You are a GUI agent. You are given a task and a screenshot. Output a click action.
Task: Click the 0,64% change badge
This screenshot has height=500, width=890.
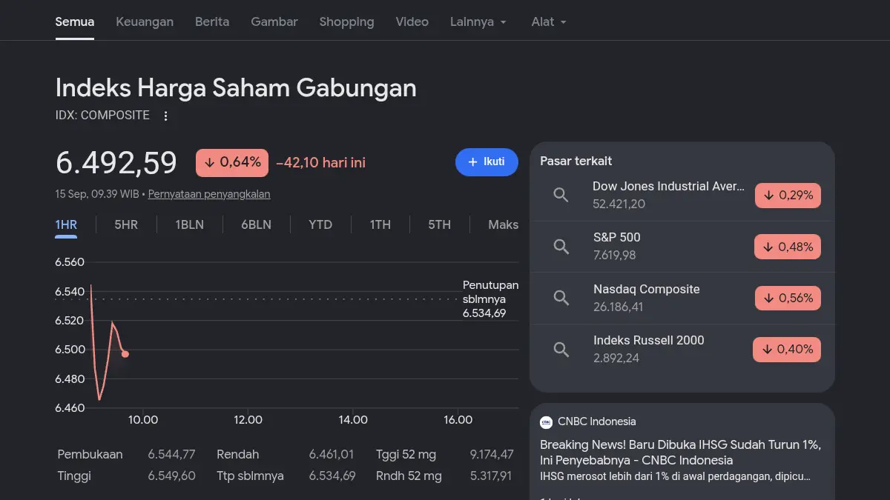tap(232, 162)
